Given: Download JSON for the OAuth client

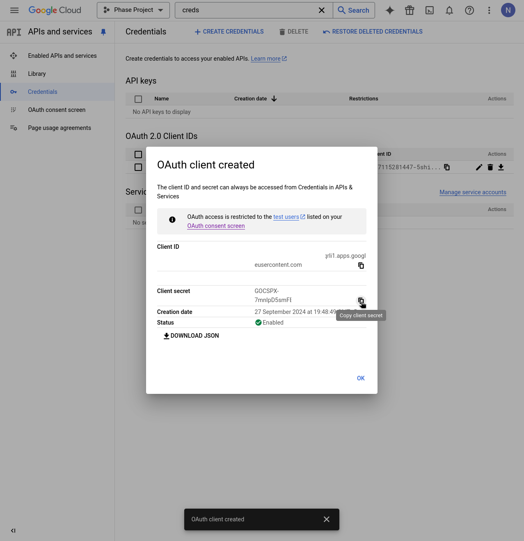Looking at the screenshot, I should point(191,336).
